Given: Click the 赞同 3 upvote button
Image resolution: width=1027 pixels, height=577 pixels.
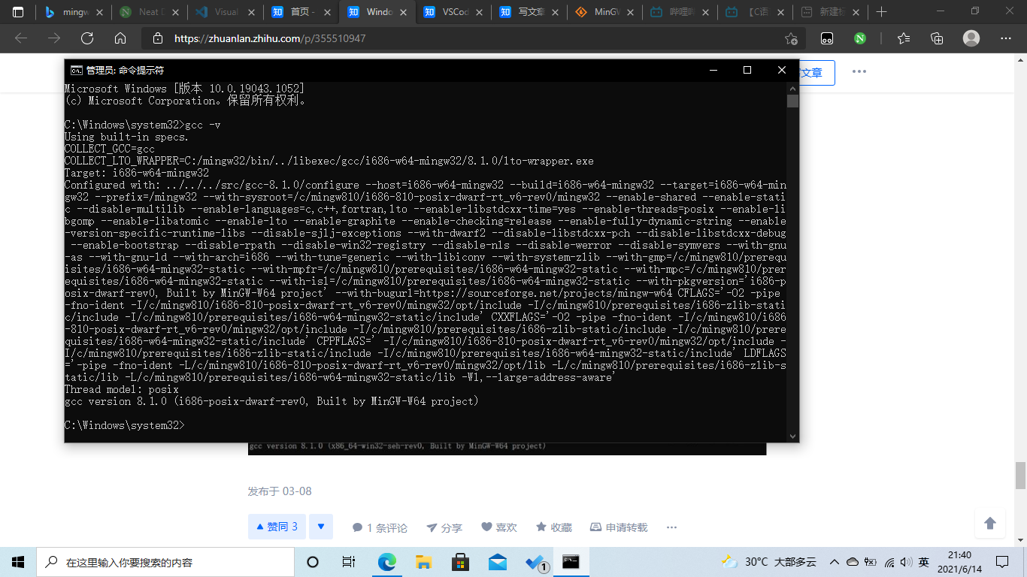Looking at the screenshot, I should (x=277, y=527).
